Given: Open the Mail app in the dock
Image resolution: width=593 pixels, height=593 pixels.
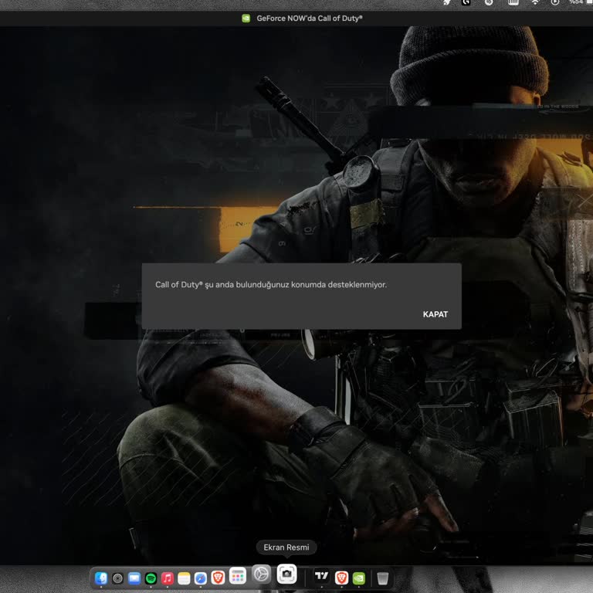Looking at the screenshot, I should (134, 578).
